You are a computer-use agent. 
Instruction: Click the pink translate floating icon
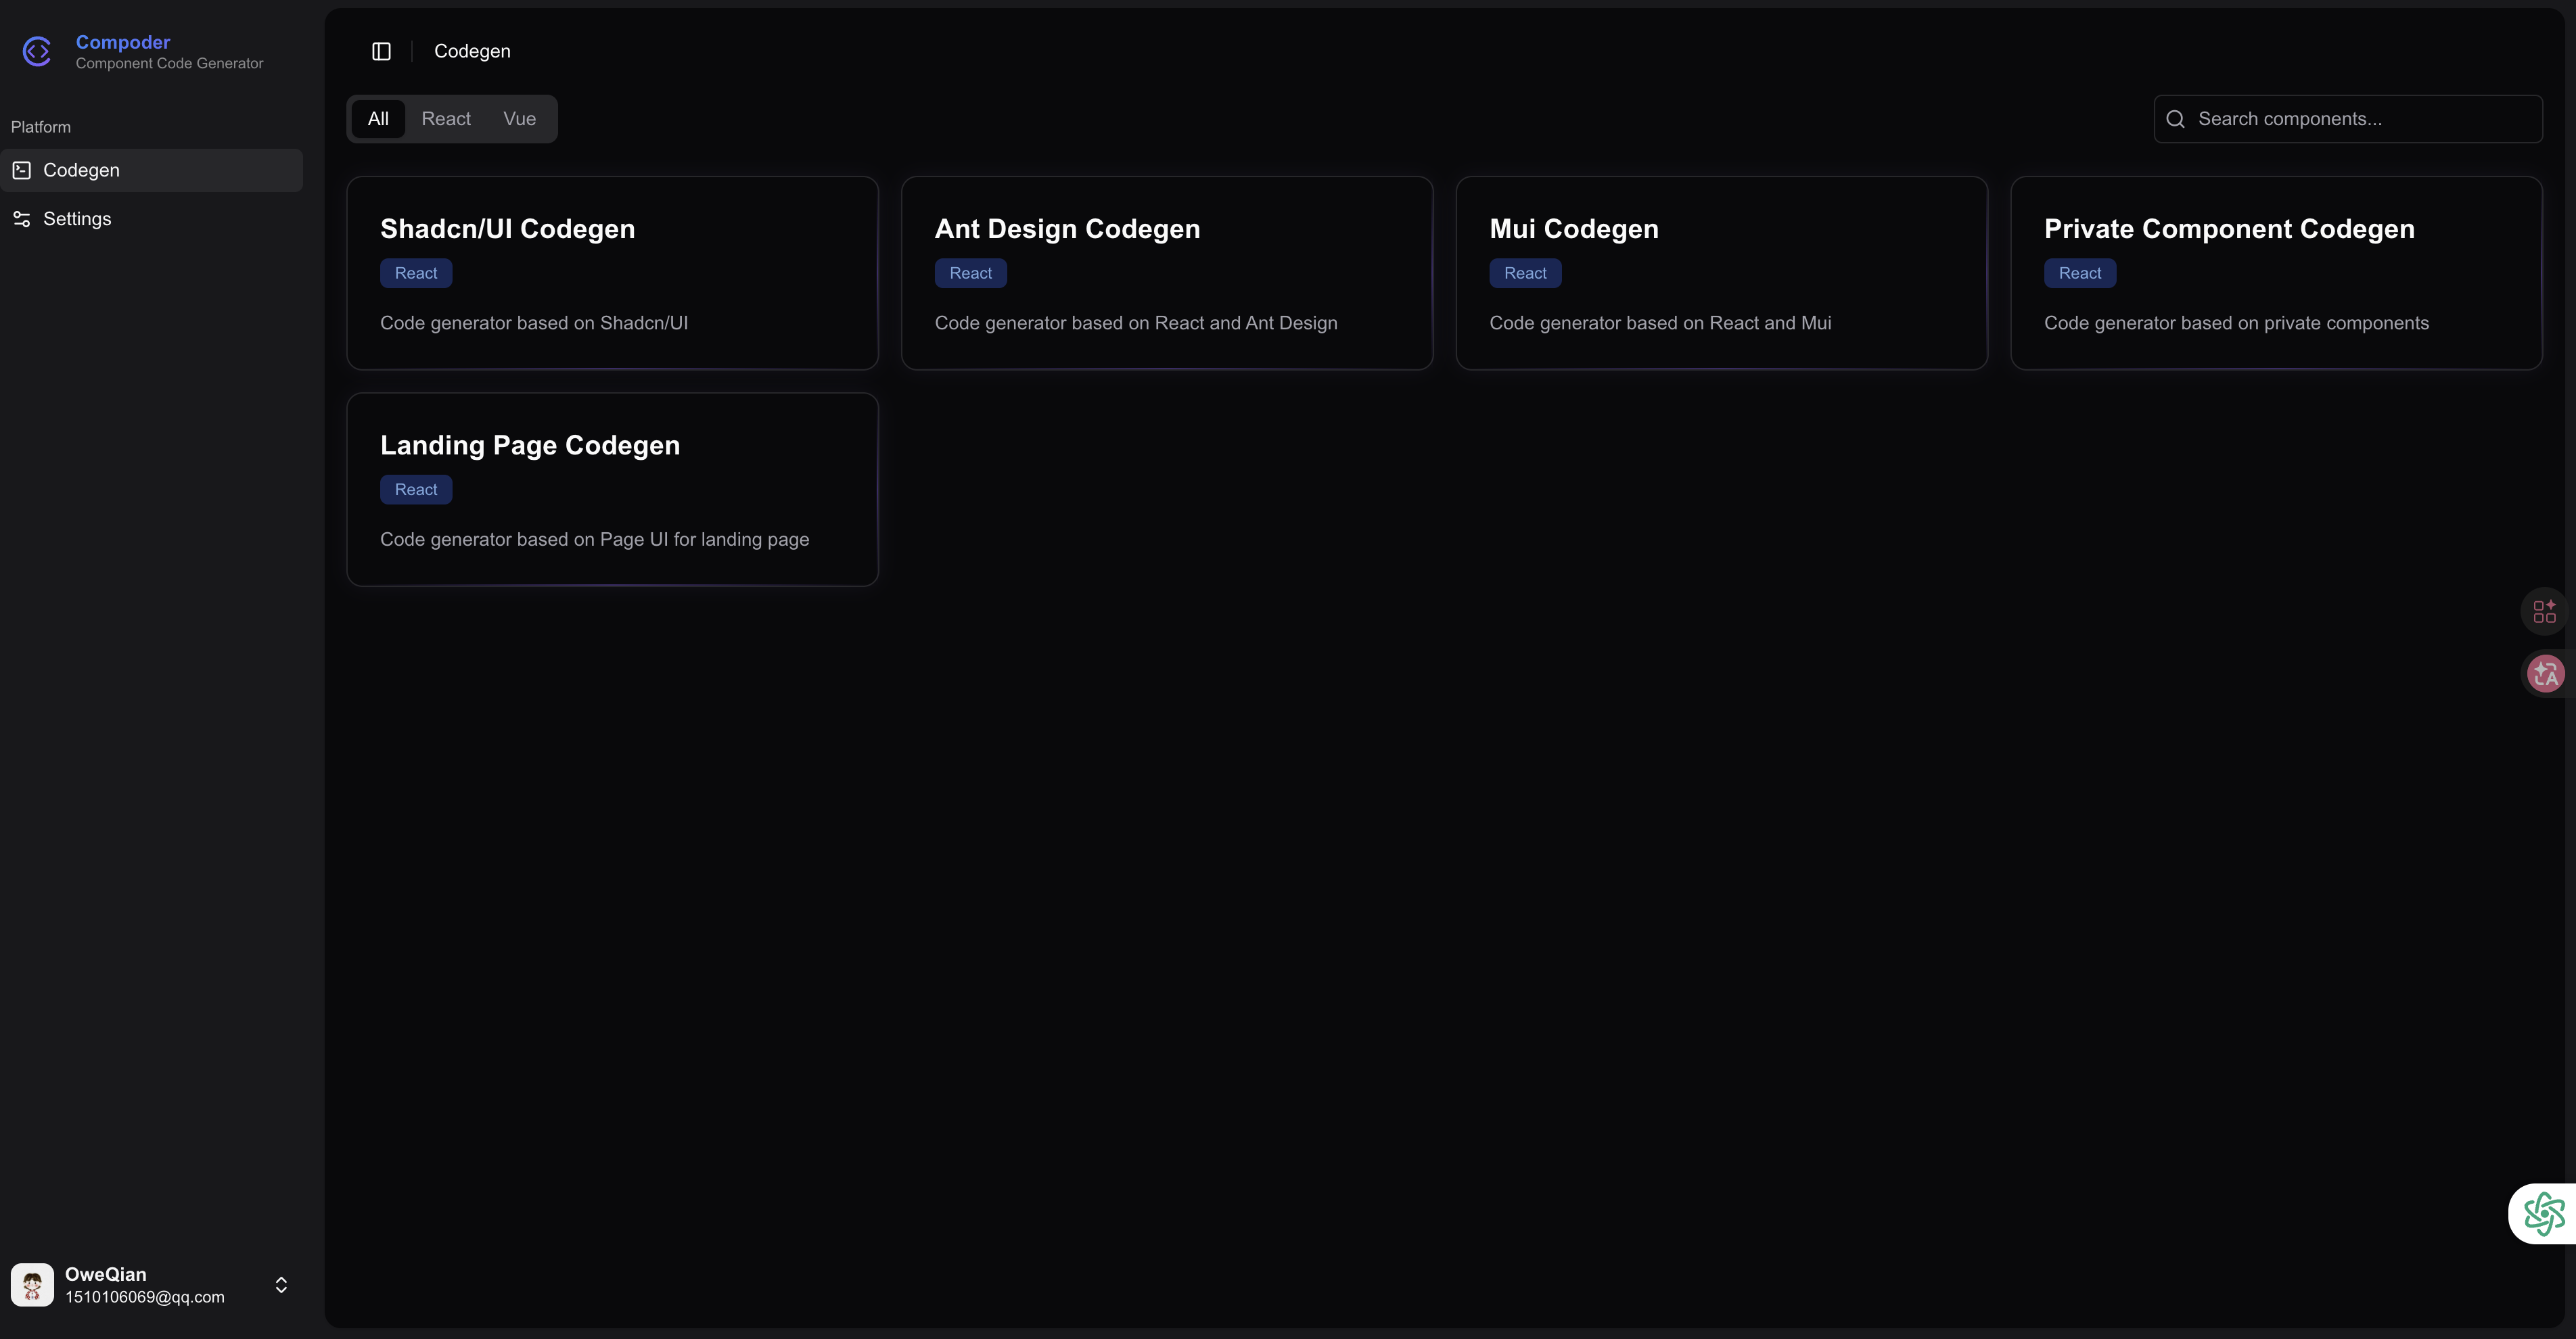(x=2545, y=674)
